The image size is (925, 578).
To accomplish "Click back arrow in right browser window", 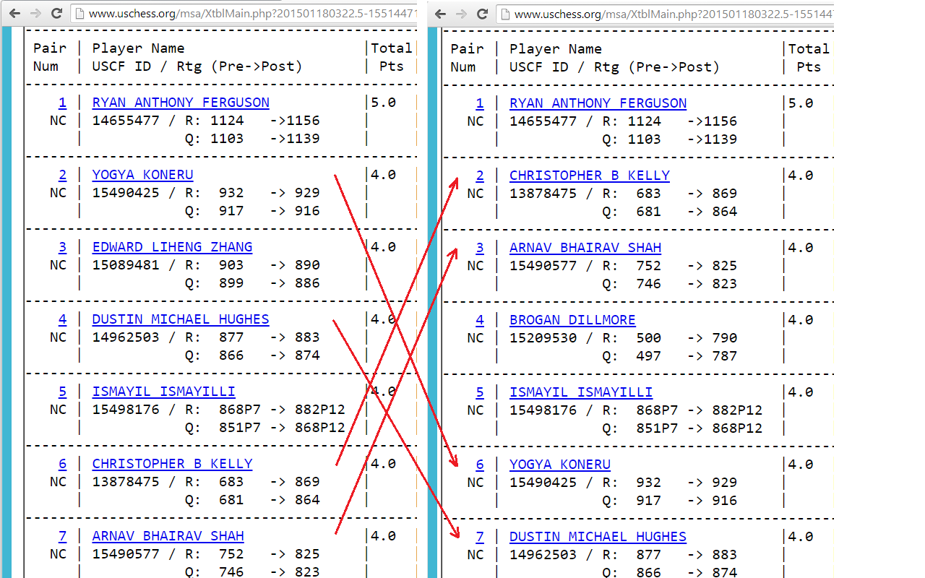I will tap(440, 14).
